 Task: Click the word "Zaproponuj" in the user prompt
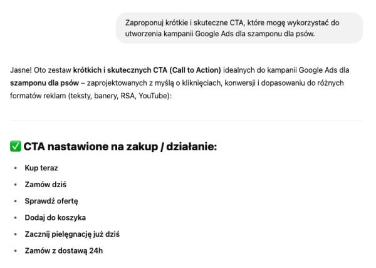144,23
